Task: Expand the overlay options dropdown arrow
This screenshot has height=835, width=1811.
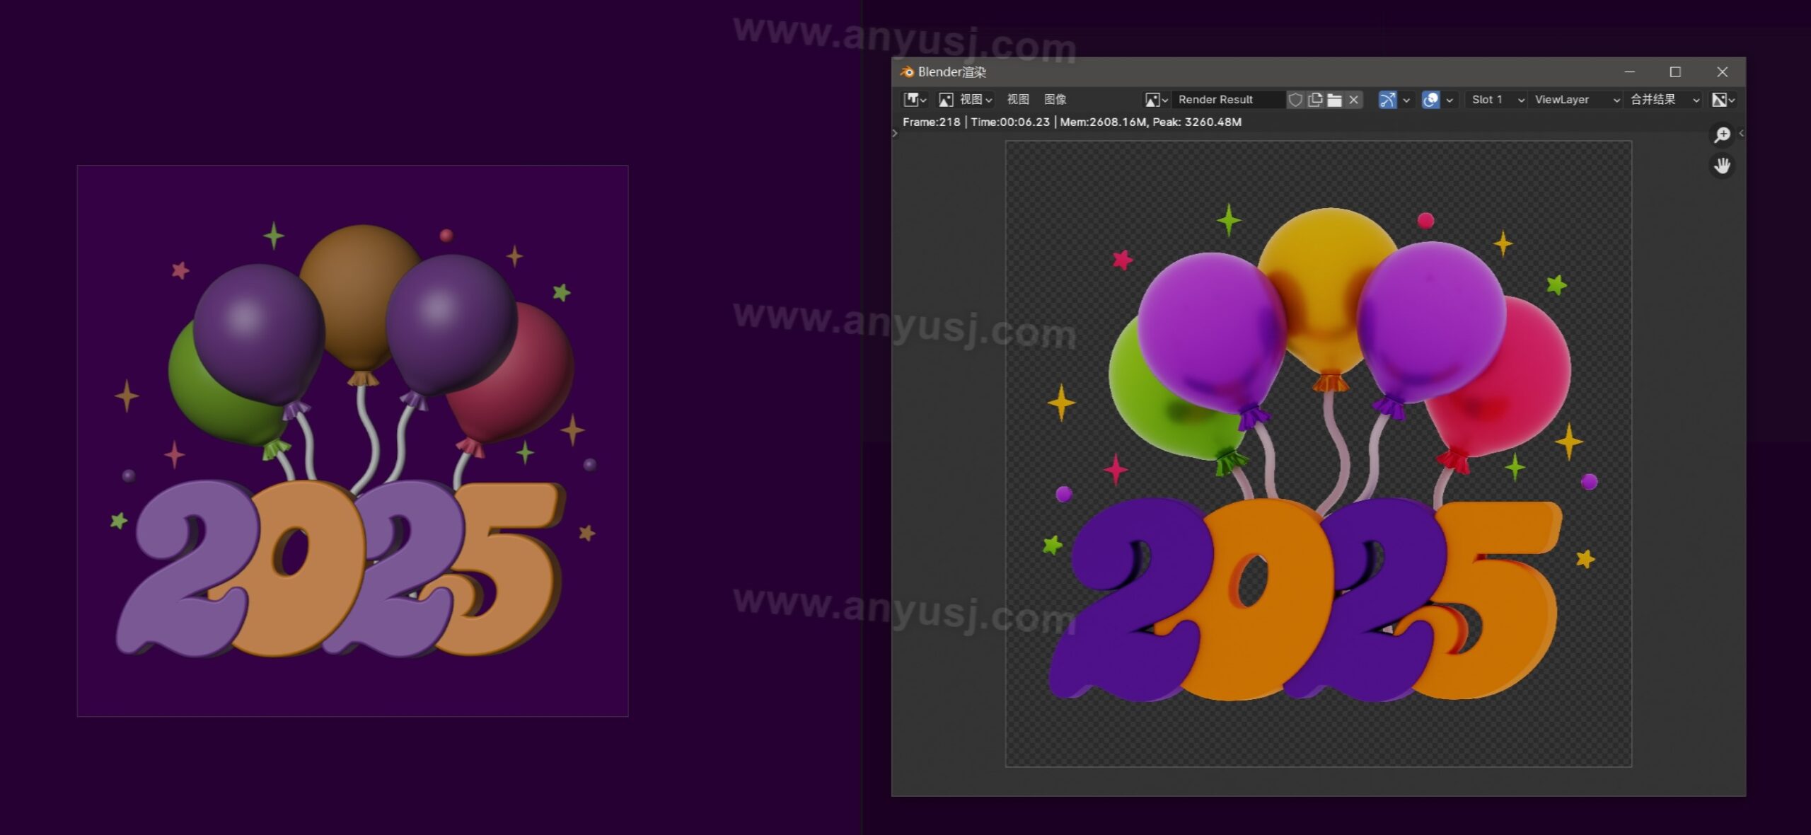Action: pyautogui.click(x=1450, y=100)
